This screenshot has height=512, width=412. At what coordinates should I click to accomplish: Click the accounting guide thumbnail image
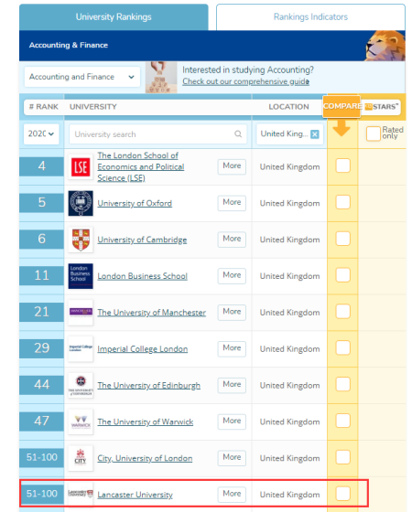(161, 77)
